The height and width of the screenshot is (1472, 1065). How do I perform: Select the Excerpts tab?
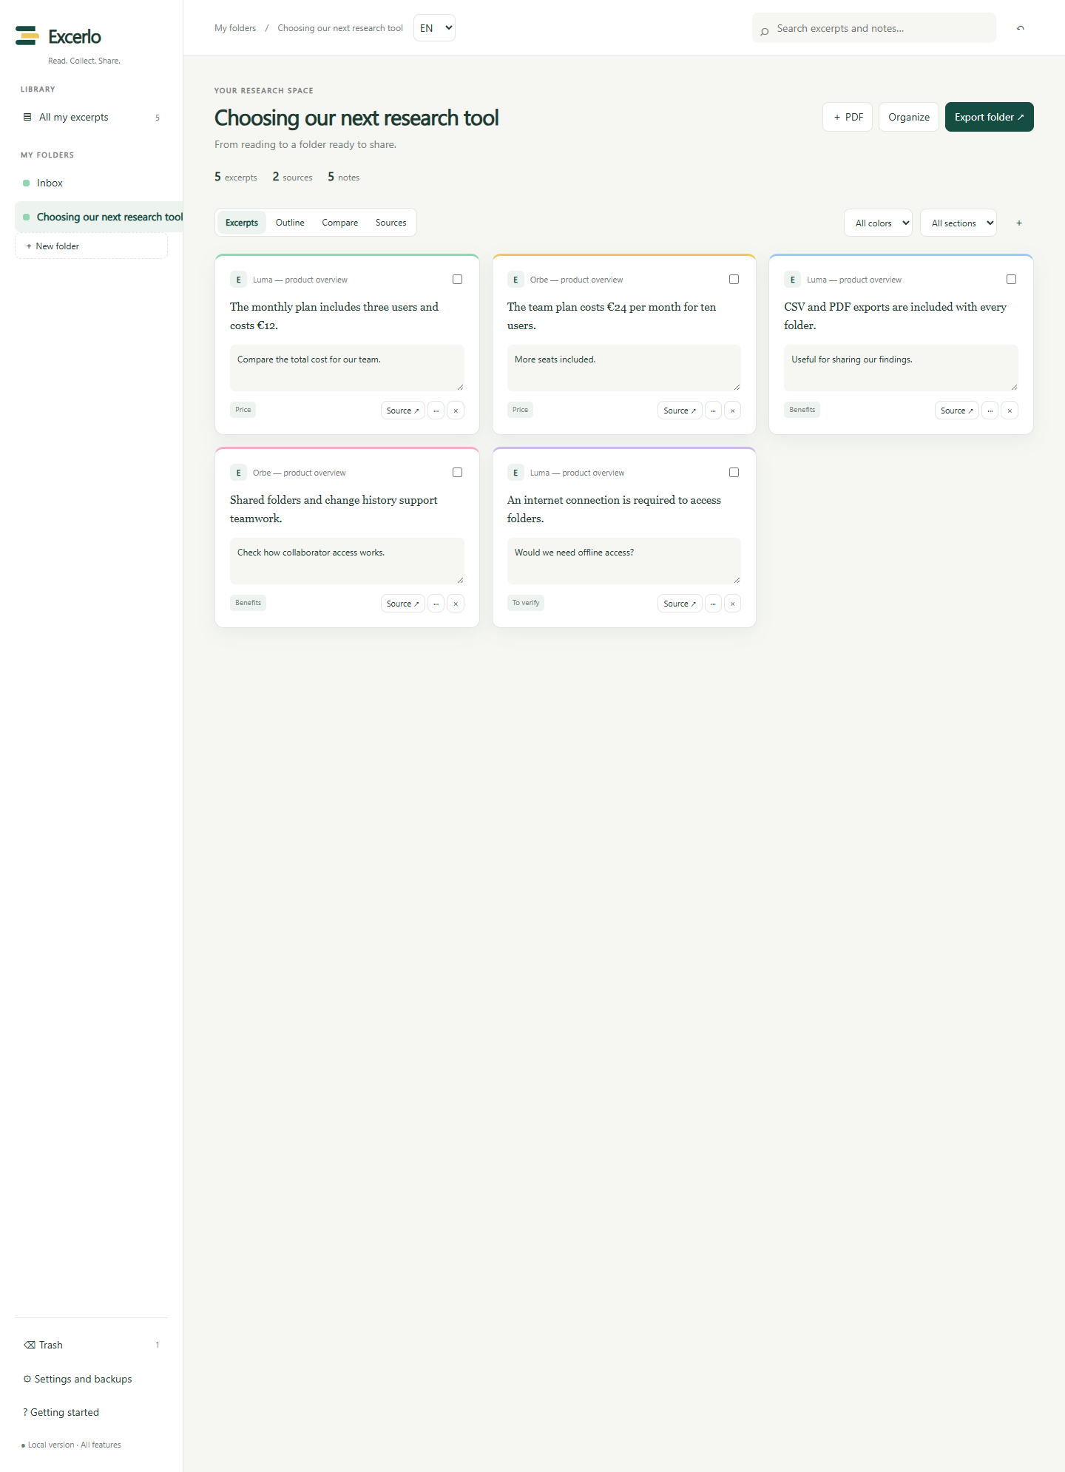click(x=242, y=223)
